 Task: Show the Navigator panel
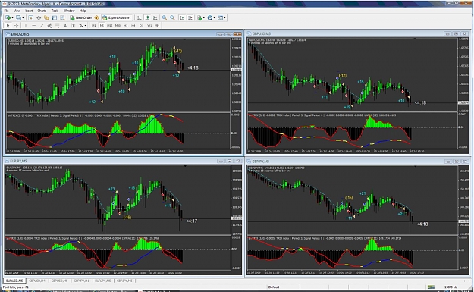pyautogui.click(x=46, y=18)
